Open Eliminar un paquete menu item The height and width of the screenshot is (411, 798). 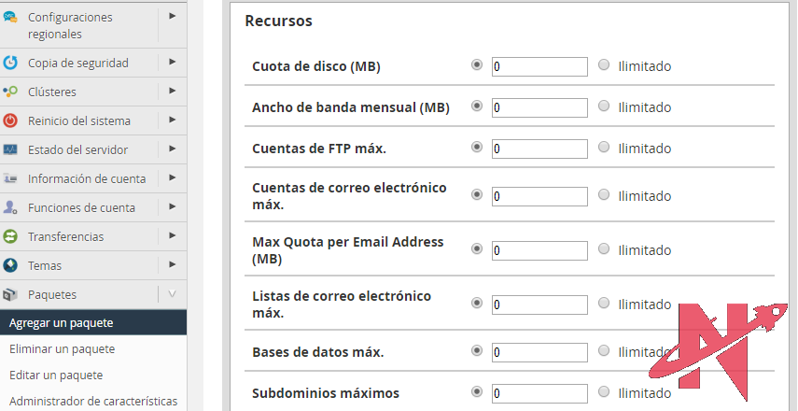(x=62, y=349)
